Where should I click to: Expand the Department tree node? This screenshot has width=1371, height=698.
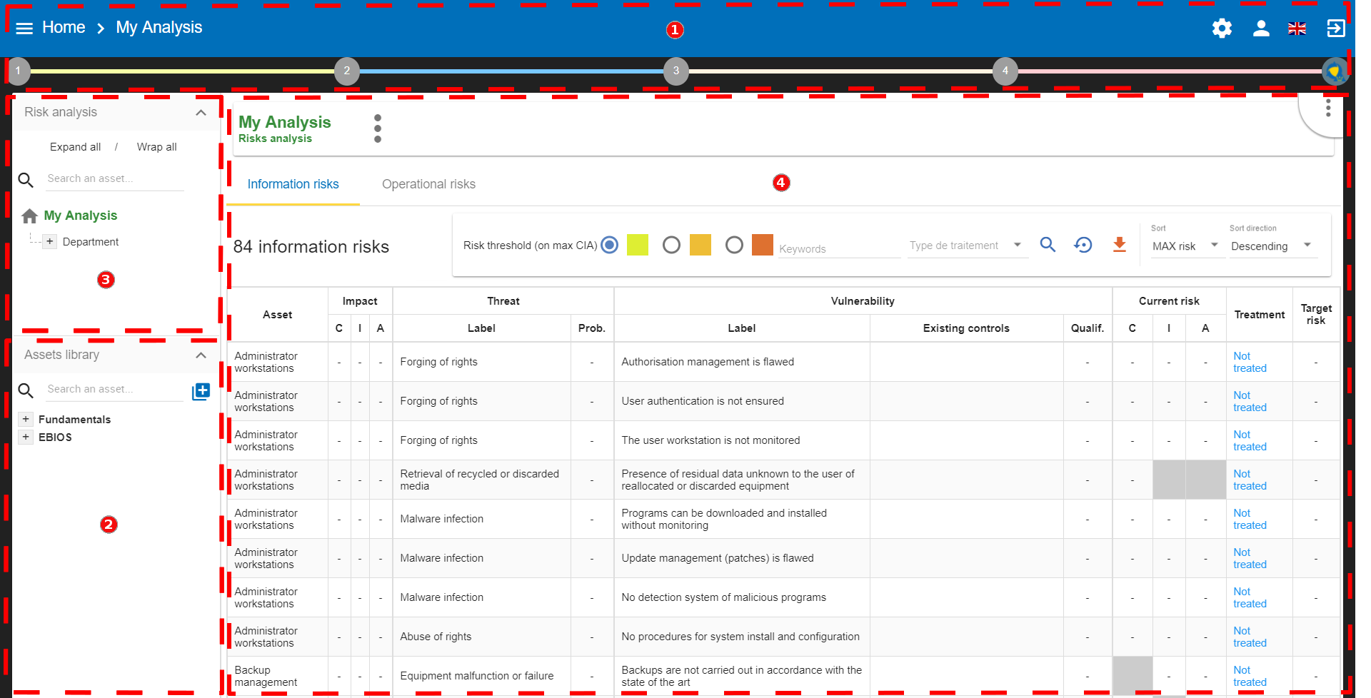49,241
